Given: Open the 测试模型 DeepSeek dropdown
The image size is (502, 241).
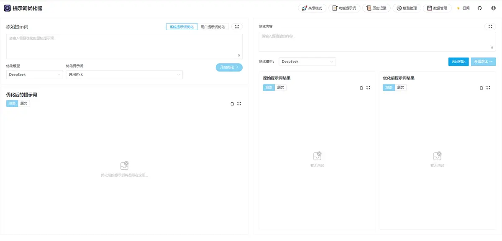Looking at the screenshot, I should (x=307, y=62).
